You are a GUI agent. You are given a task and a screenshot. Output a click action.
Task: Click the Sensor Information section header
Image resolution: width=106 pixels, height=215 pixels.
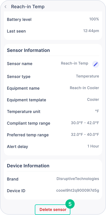(28, 50)
